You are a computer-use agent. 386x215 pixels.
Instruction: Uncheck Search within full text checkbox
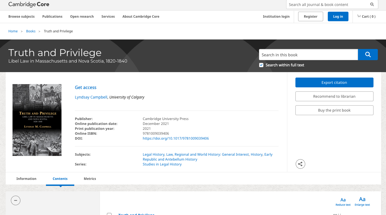261,65
